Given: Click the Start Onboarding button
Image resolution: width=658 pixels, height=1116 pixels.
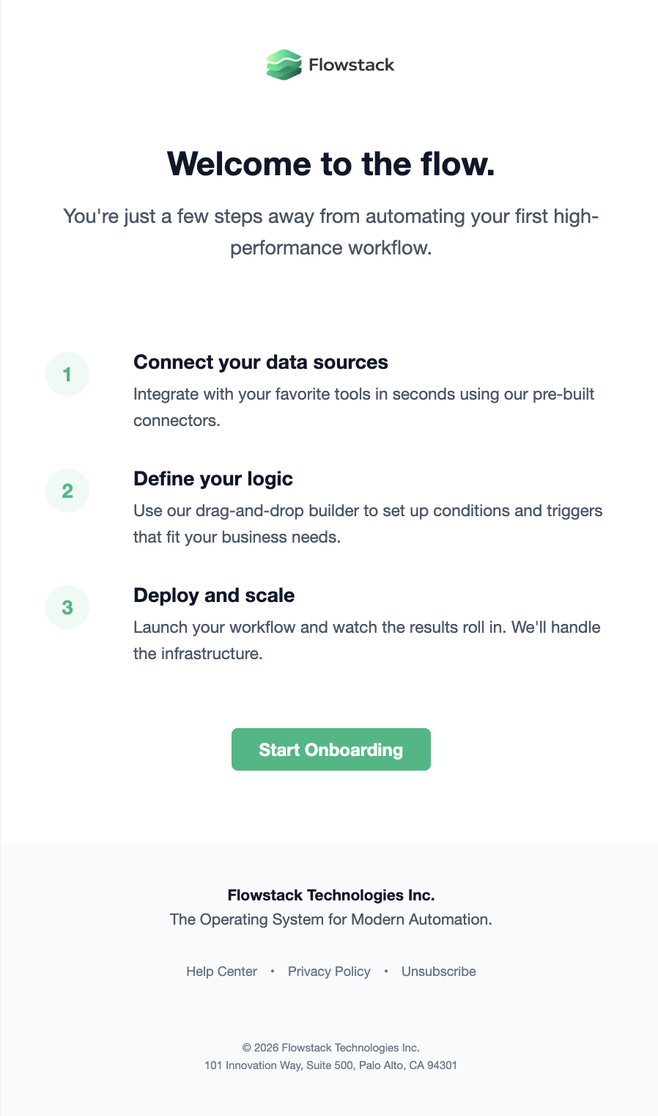Looking at the screenshot, I should click(331, 749).
